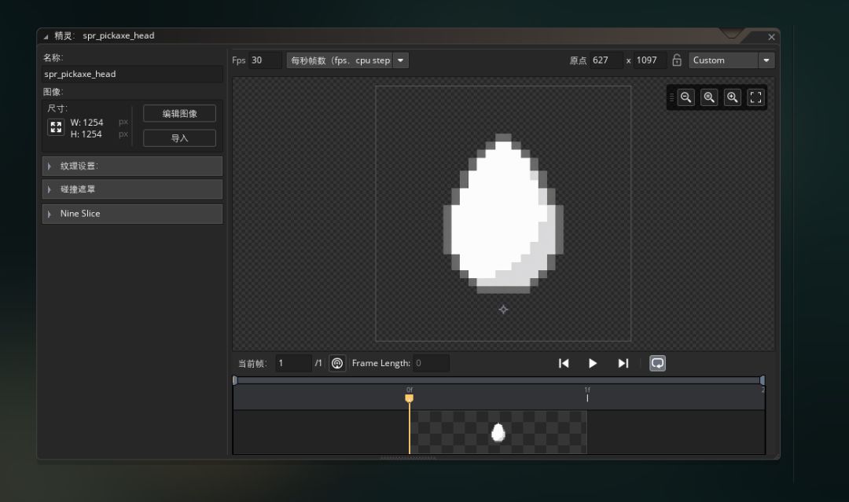Jump to the last frame
The width and height of the screenshot is (849, 502).
pos(623,364)
